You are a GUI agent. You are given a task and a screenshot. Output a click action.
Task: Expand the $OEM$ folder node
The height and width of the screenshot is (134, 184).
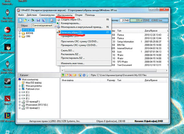click(x=20, y=33)
